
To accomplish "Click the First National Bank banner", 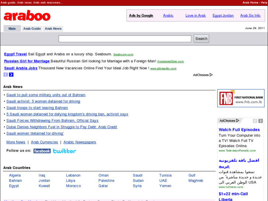I will click(241, 98).
